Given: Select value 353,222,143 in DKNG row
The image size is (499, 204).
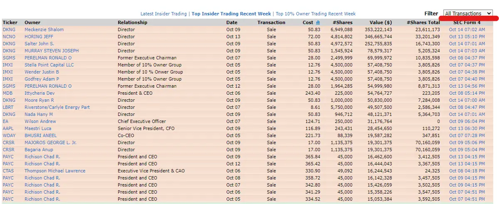Looking at the screenshot, I should pyautogui.click(x=379, y=29).
